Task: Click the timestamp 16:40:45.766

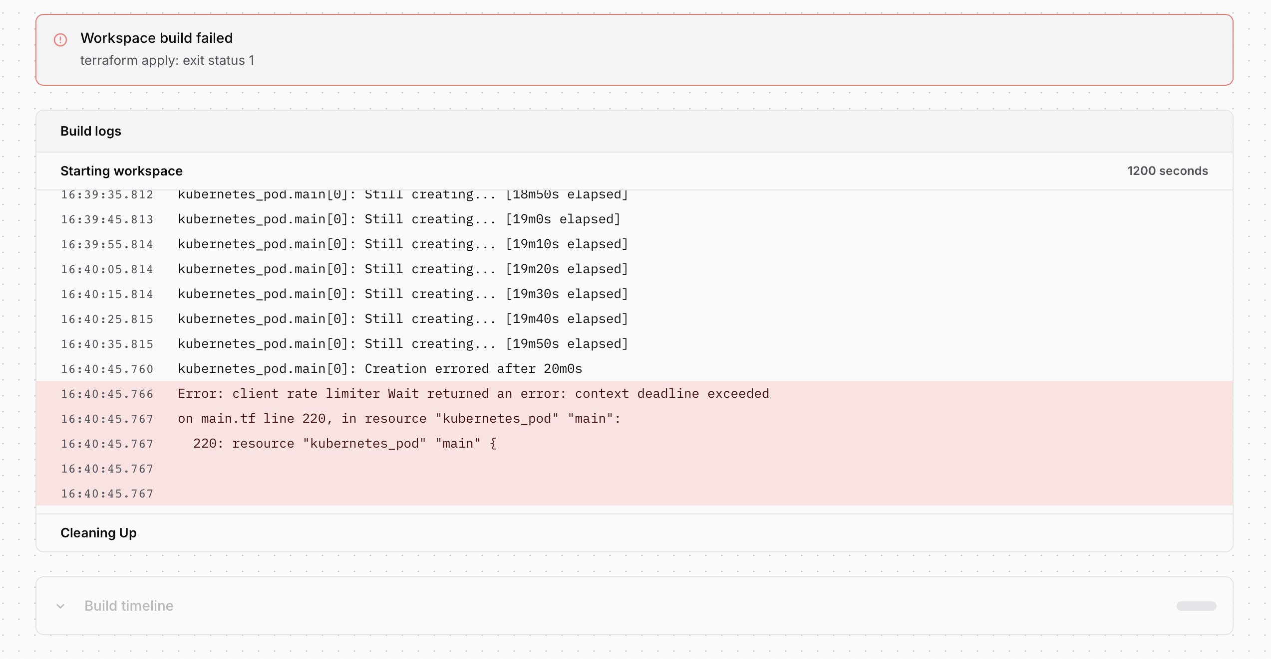Action: (x=107, y=394)
